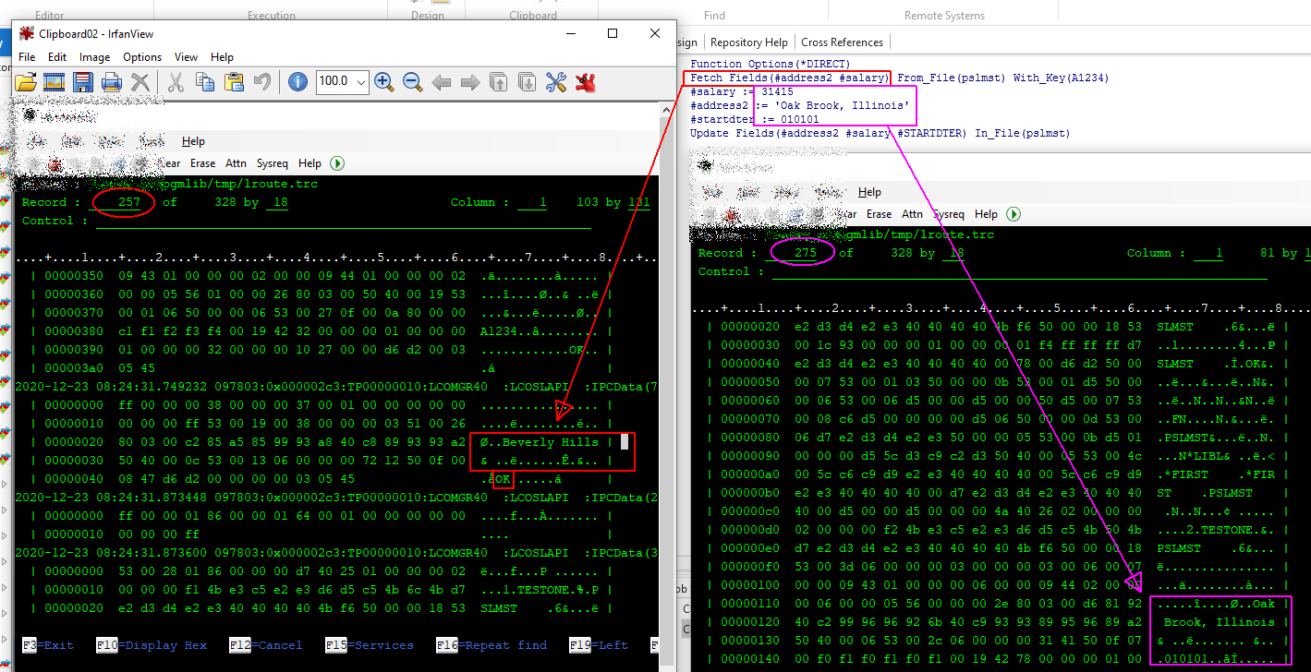Click Attn in the left emulator keypad bar
Screen dimensions: 1311x672
(236, 163)
